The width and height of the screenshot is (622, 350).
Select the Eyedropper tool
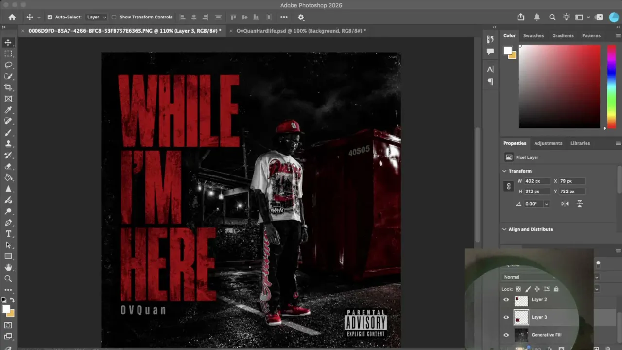coord(8,110)
